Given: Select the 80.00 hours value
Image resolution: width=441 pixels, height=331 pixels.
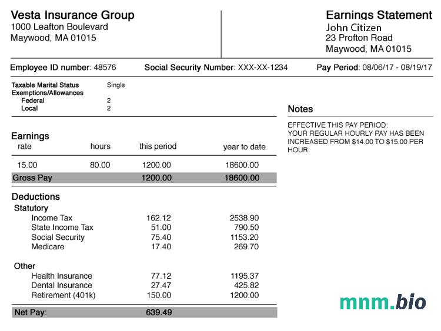Looking at the screenshot, I should [100, 165].
